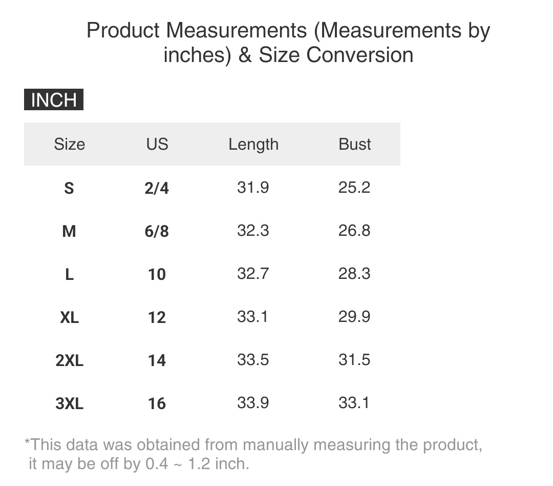Click the Length column header
The width and height of the screenshot is (553, 486).
(x=253, y=144)
